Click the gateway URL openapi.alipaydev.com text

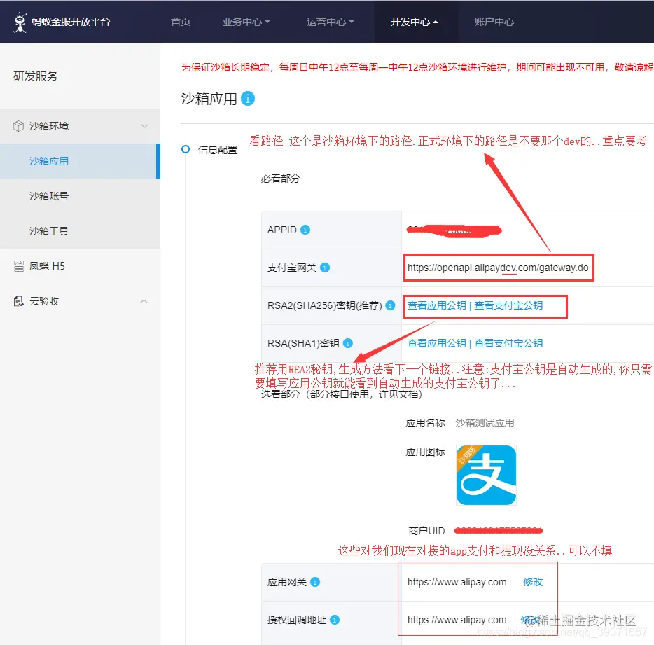498,268
